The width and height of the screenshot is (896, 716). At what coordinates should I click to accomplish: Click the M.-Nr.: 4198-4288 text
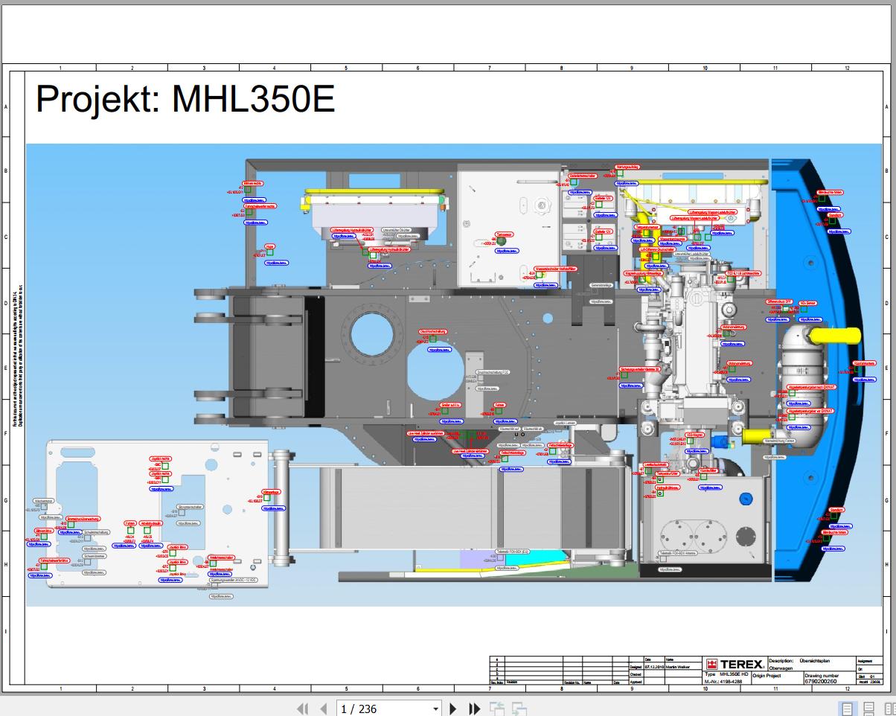click(x=723, y=681)
